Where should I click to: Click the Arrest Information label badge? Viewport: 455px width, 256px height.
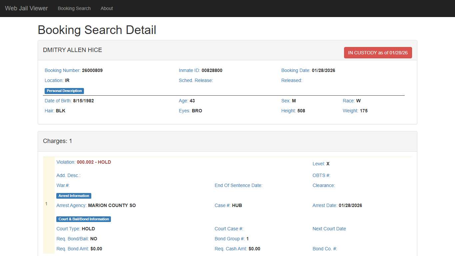(x=74, y=196)
